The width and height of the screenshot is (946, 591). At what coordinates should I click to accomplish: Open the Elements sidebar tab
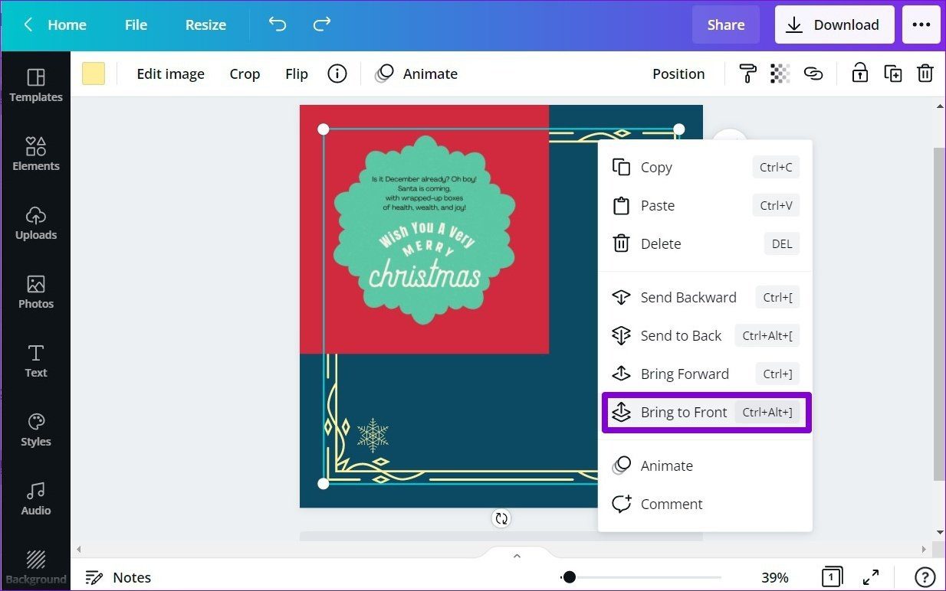point(36,154)
